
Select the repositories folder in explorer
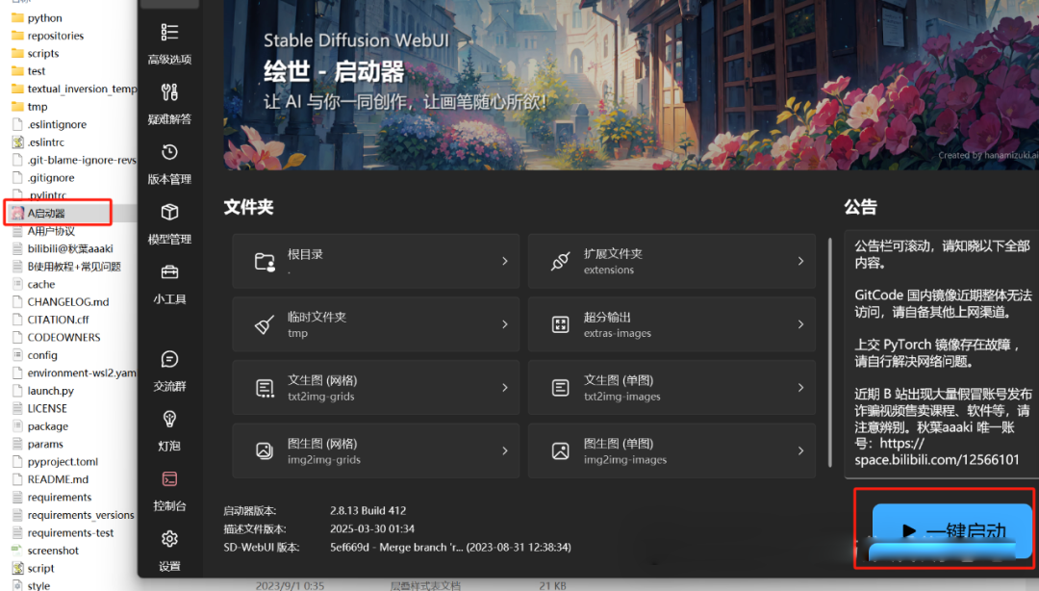(x=56, y=36)
